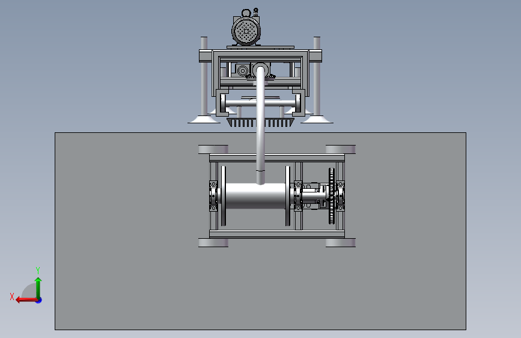Image resolution: width=521 pixels, height=338 pixels.
Task: Select the leftmost pillow block bearing
Action: tap(213, 195)
